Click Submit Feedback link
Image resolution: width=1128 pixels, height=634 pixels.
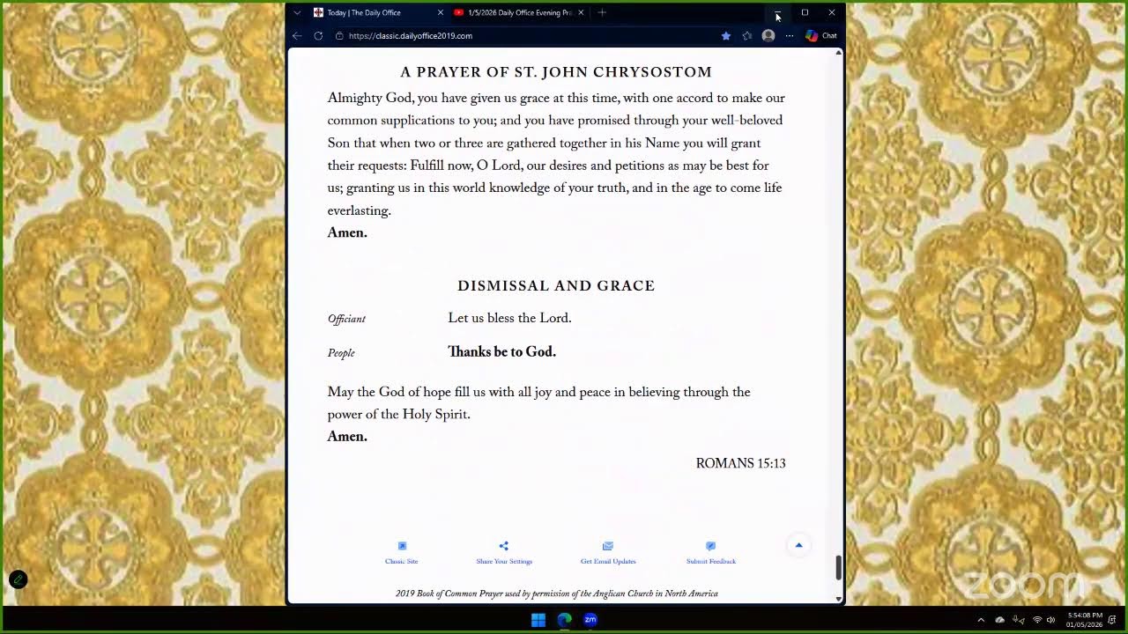coord(711,553)
